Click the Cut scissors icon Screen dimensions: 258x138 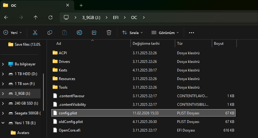pyautogui.click(x=35, y=33)
